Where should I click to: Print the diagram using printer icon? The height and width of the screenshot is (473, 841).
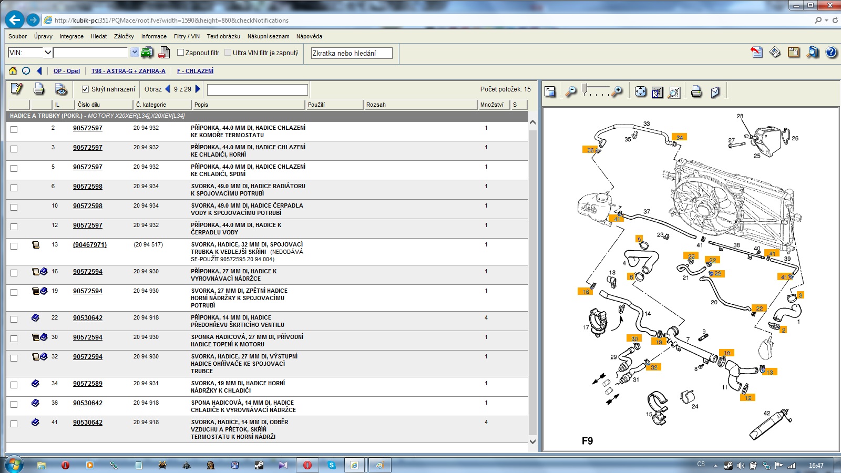pos(696,91)
